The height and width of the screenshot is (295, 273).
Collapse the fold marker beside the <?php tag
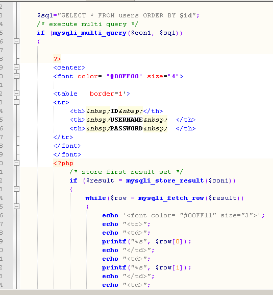coord(16,163)
